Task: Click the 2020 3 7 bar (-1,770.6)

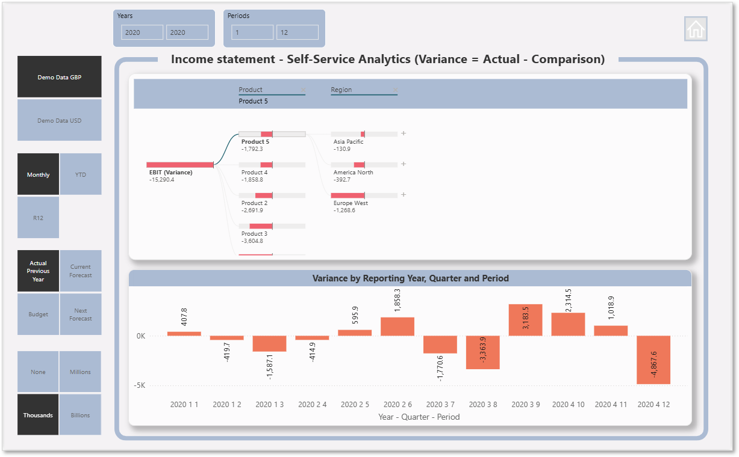Action: click(440, 345)
